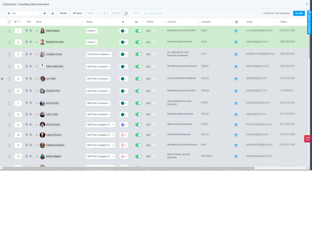
Task: Close the panel with the X
Action: [x=307, y=4]
